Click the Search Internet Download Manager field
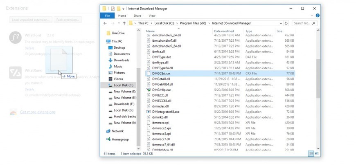Viewport: 356px width, 166px height. pyautogui.click(x=304, y=23)
